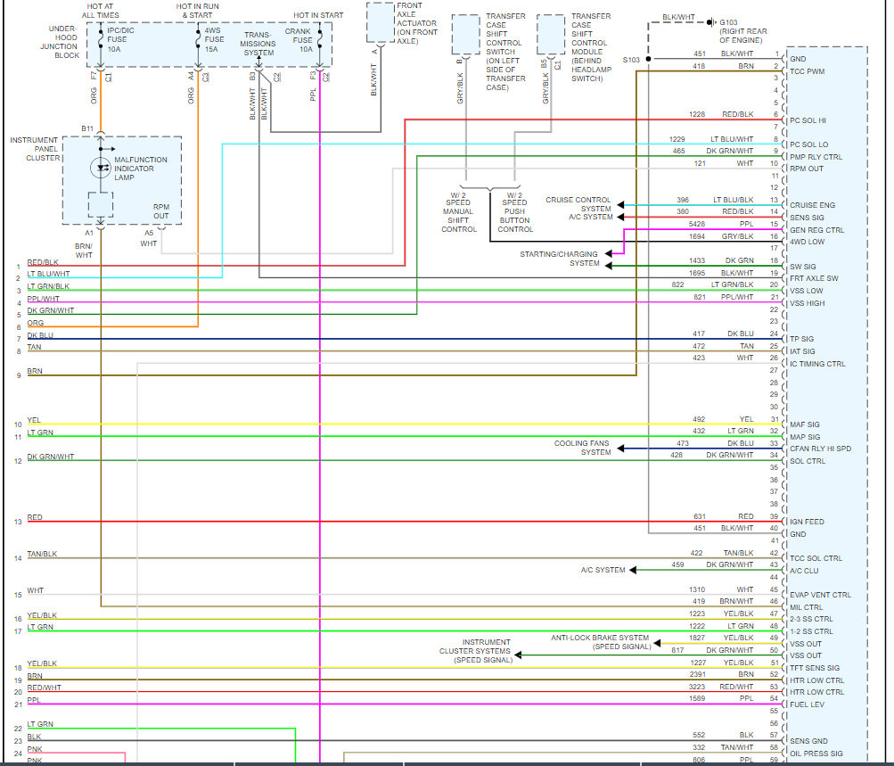Click circuit number 631
The image size is (894, 766).
point(700,516)
